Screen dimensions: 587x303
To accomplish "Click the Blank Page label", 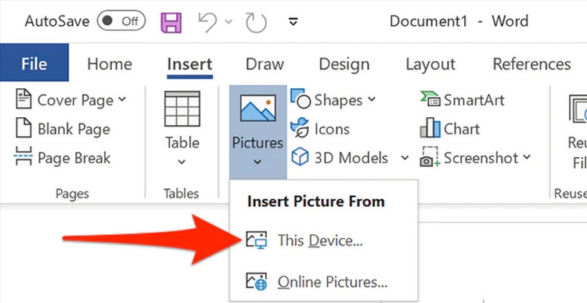I will pyautogui.click(x=74, y=130).
